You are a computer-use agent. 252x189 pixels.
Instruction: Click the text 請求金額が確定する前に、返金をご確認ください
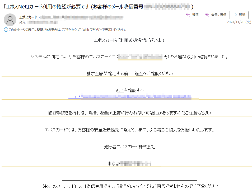(130, 74)
